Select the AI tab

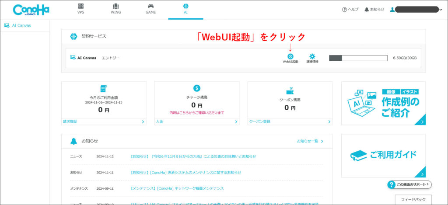click(185, 9)
